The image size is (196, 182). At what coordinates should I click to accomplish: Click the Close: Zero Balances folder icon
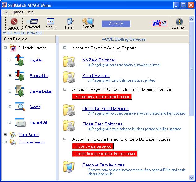click(x=69, y=125)
